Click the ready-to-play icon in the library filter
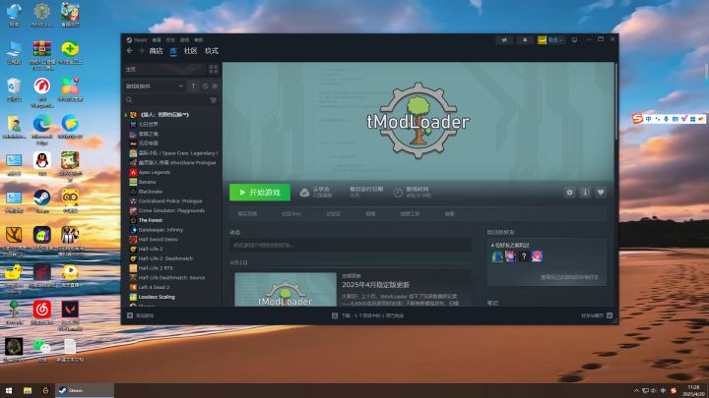Image resolution: width=709 pixels, height=398 pixels. click(215, 86)
